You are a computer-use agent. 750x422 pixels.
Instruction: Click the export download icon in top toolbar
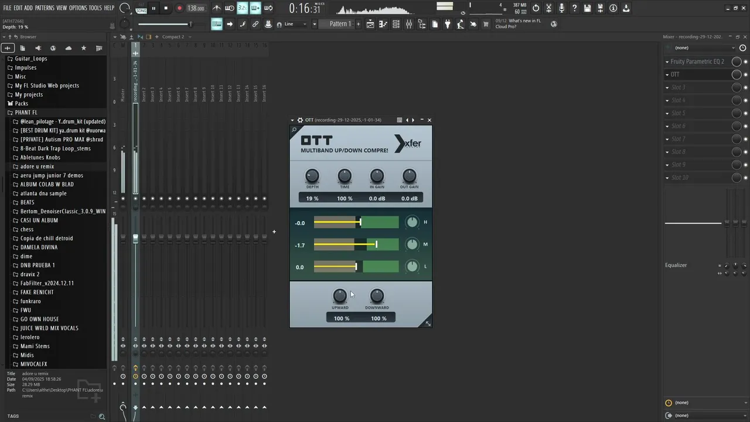626,8
